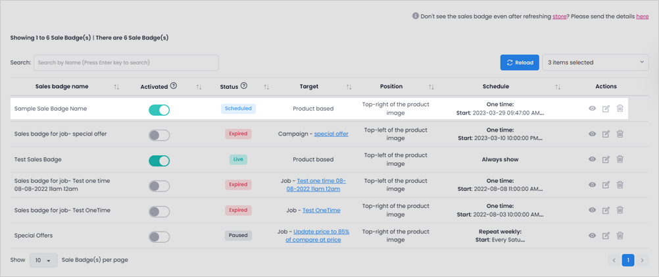659x277 pixels.
Task: Click the Live status label
Action: [x=238, y=159]
